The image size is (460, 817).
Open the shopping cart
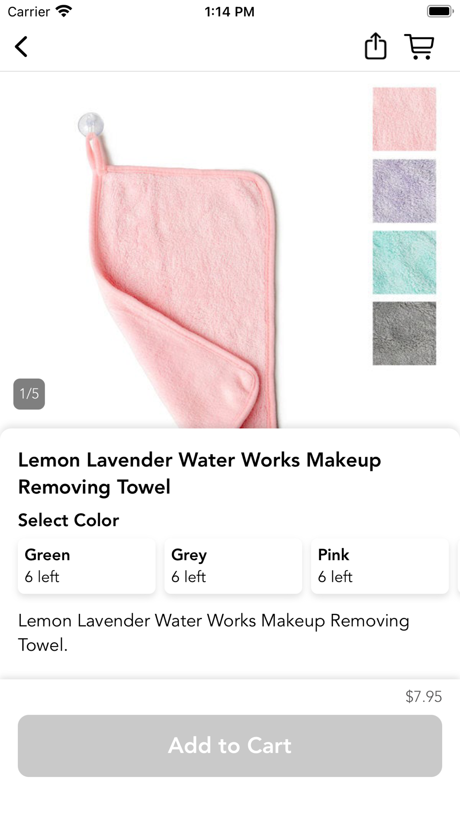(420, 46)
